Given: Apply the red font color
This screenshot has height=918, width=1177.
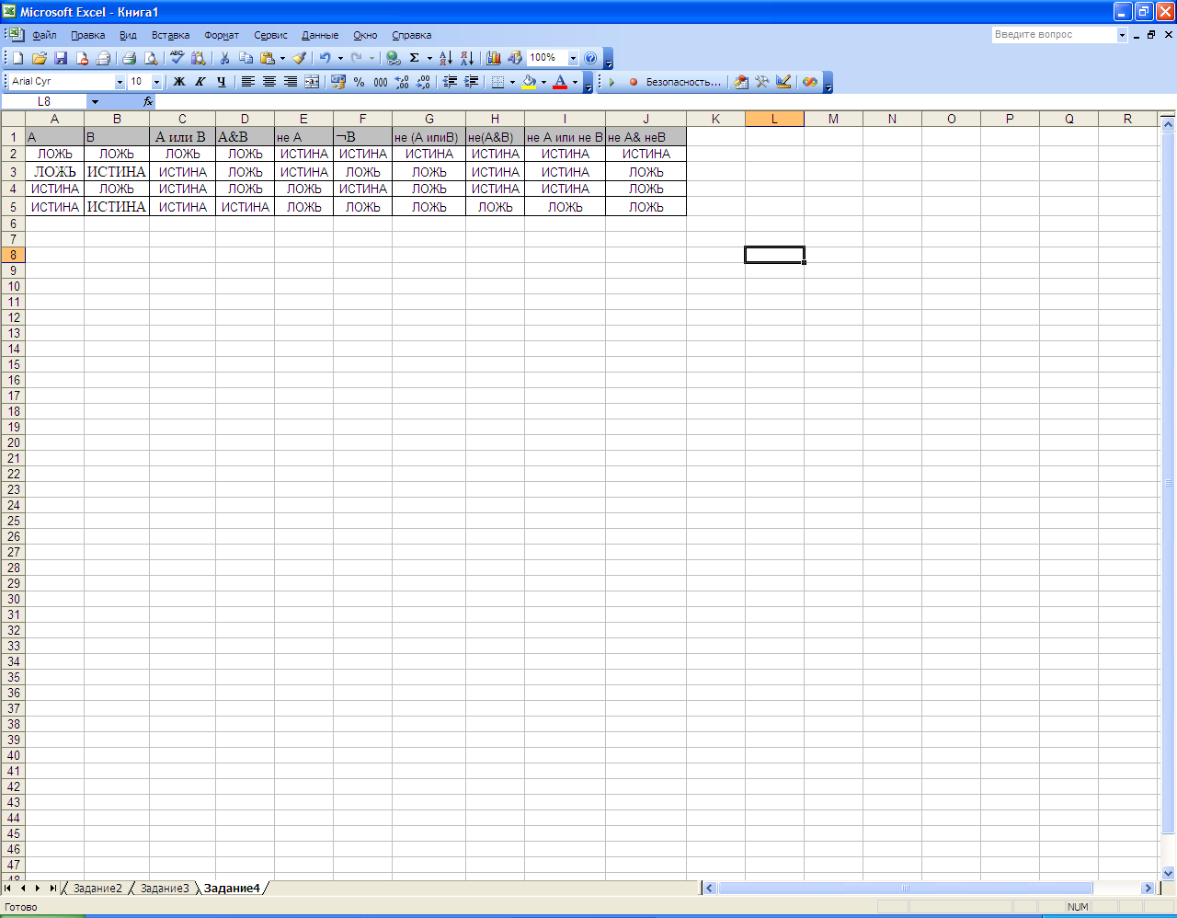Looking at the screenshot, I should [x=560, y=82].
